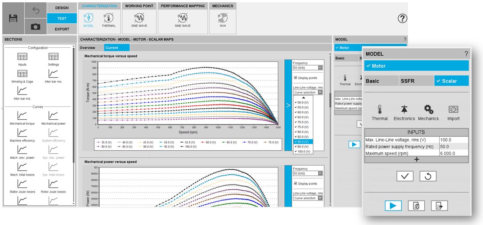Run the test with play button
This screenshot has width=483, height=225.
click(x=393, y=206)
